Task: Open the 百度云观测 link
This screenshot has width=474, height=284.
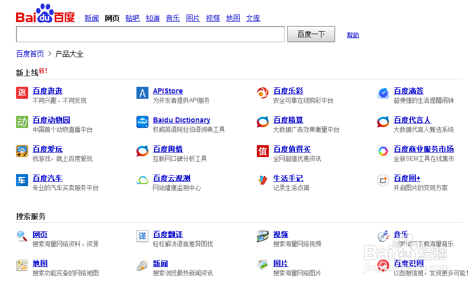Action: [x=172, y=178]
